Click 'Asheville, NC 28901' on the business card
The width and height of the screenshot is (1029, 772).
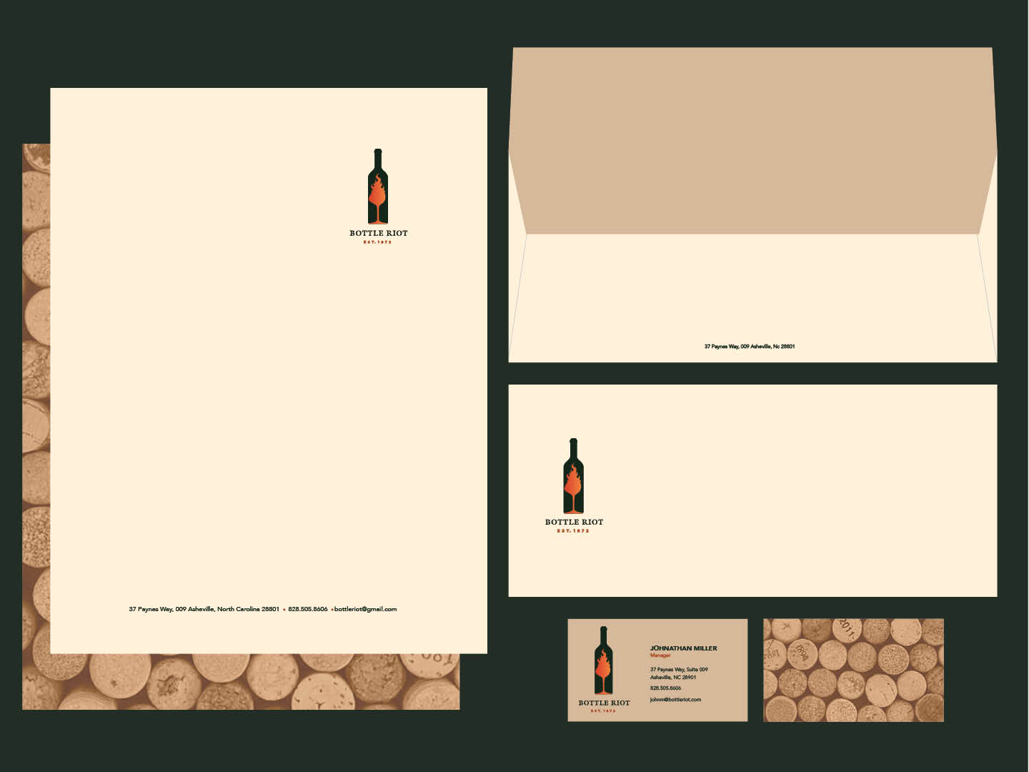click(673, 677)
